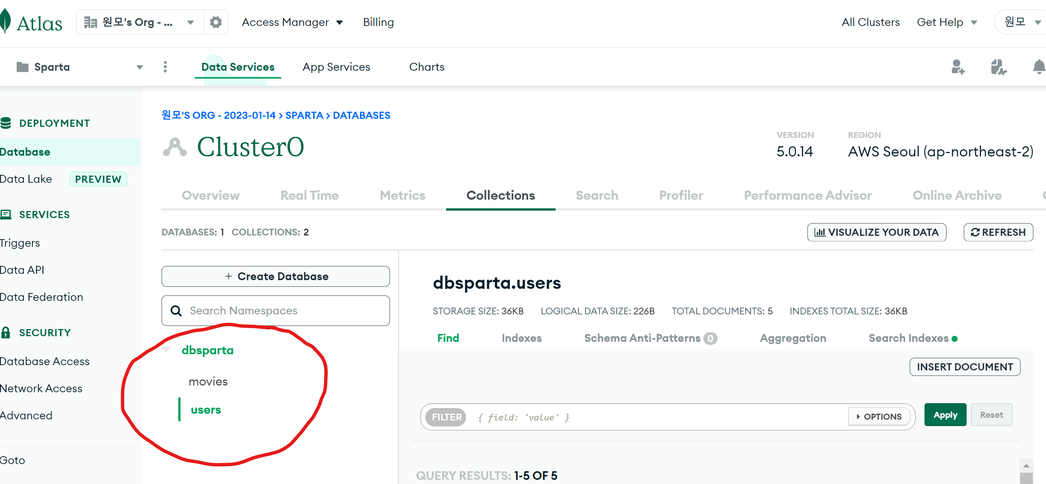Open the project activity feed icon

point(999,67)
